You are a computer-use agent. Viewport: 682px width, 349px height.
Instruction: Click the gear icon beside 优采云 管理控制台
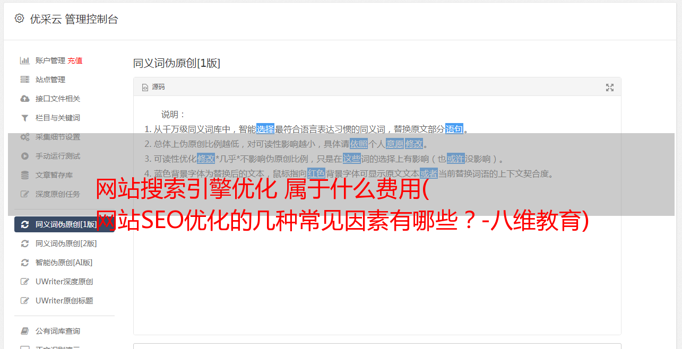20,19
